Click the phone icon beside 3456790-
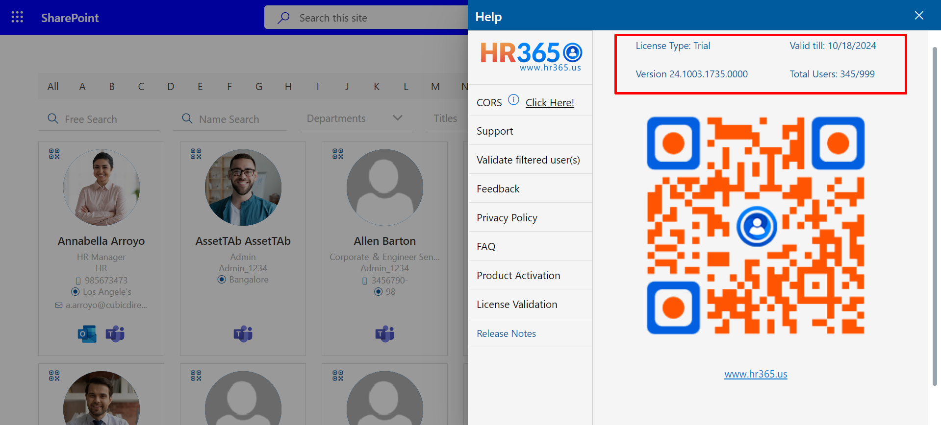Viewport: 941px width, 425px height. click(364, 281)
